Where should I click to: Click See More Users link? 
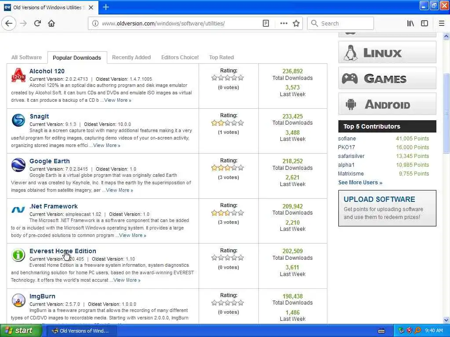coord(360,183)
